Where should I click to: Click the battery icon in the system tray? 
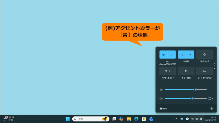click(x=201, y=119)
